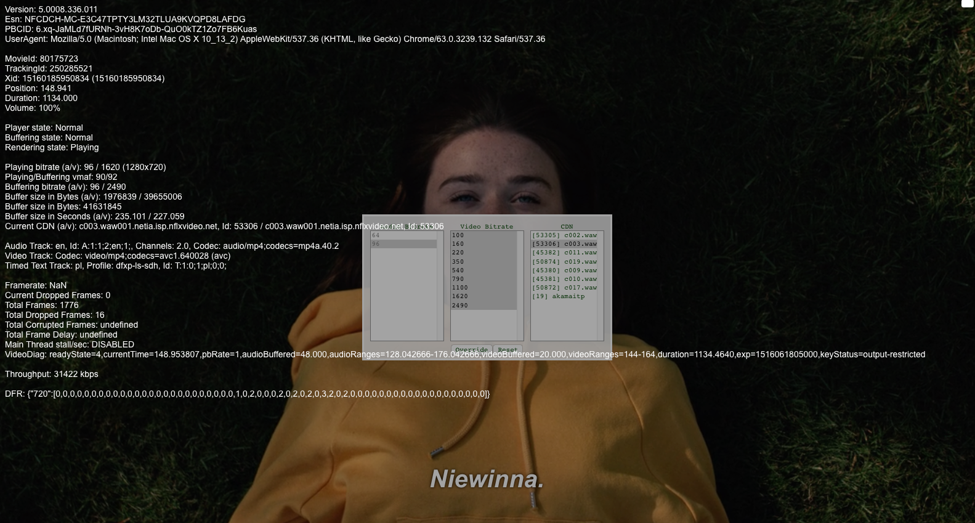This screenshot has width=975, height=523.
Task: Click the Esn debug line
Action: (x=125, y=19)
